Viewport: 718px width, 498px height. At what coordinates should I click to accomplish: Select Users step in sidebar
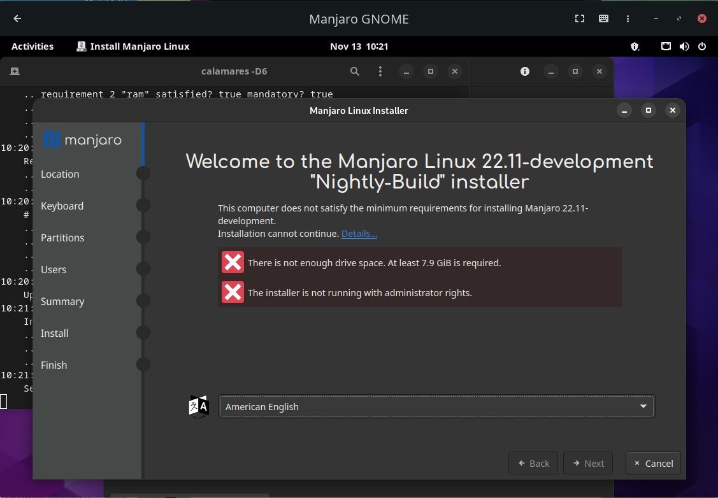(x=54, y=269)
